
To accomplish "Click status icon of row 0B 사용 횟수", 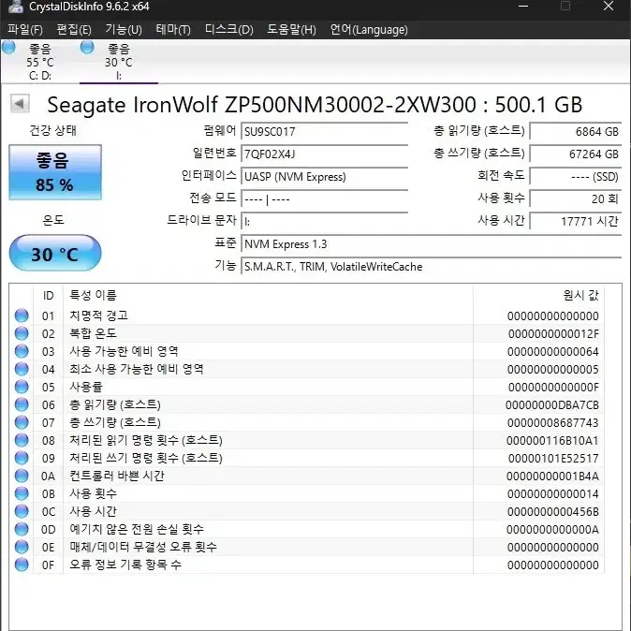I will 22,493.
